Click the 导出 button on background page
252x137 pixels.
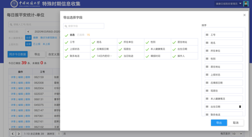37,54
